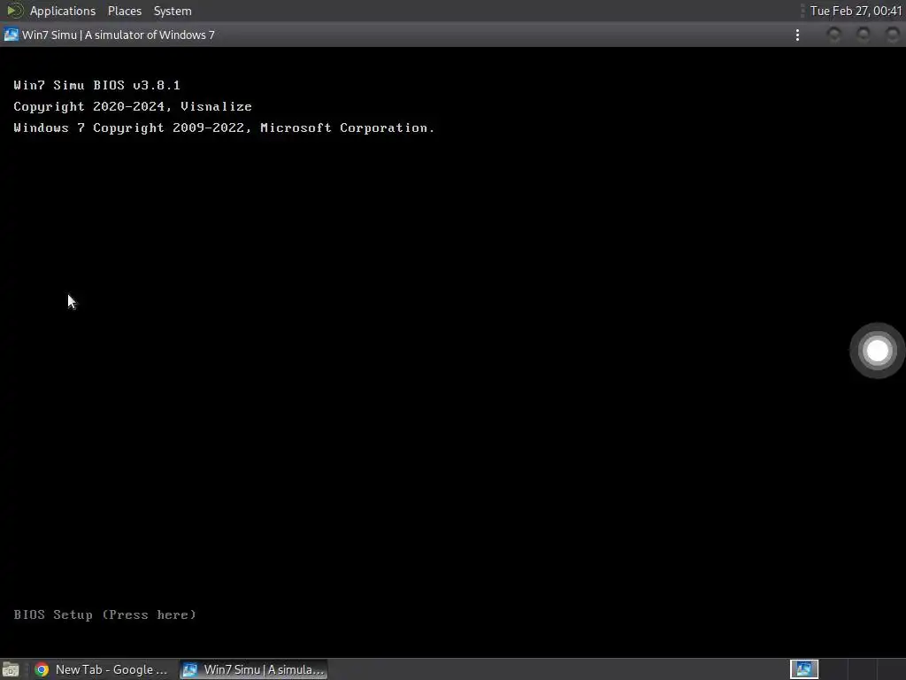Open the Places menu
Viewport: 906px width, 680px height.
point(124,11)
